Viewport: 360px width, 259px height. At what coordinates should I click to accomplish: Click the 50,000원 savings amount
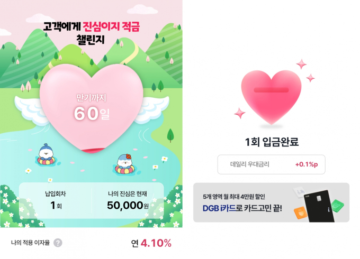pos(128,205)
